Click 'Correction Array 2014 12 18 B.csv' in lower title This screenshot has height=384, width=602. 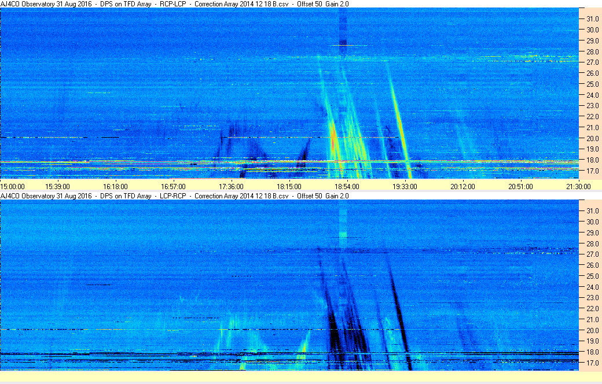point(241,196)
